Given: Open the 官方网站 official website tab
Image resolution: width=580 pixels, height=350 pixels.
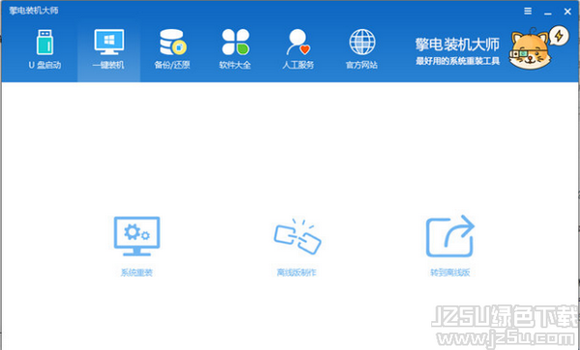Looking at the screenshot, I should pyautogui.click(x=362, y=50).
